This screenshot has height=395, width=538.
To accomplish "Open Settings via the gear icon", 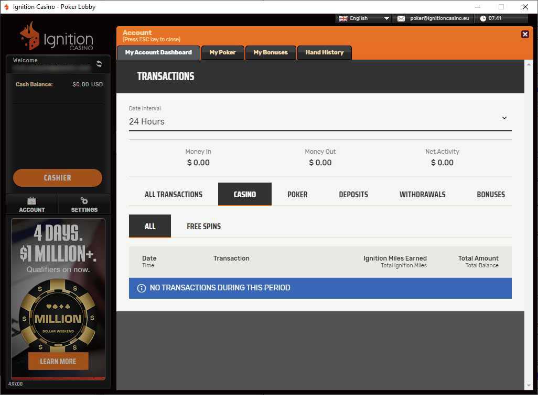I will coord(84,204).
